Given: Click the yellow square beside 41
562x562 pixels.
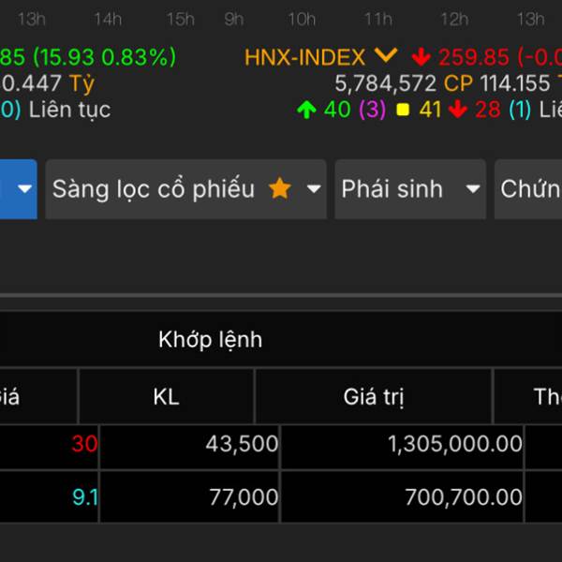Looking at the screenshot, I should pos(403,110).
